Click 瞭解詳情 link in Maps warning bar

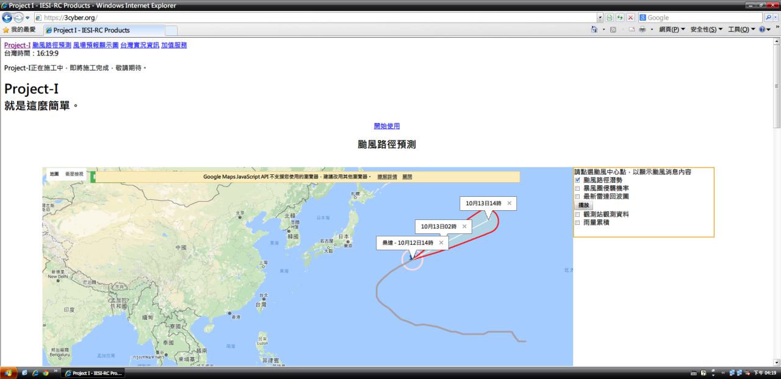(387, 177)
